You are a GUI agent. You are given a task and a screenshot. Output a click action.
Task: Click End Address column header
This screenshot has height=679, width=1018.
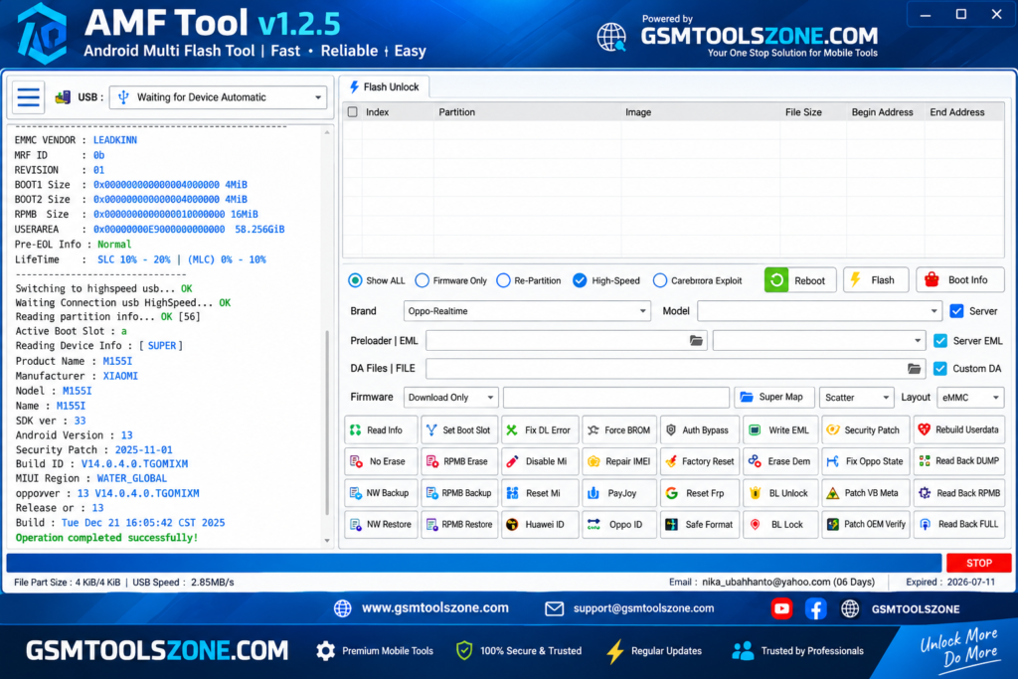(x=957, y=112)
